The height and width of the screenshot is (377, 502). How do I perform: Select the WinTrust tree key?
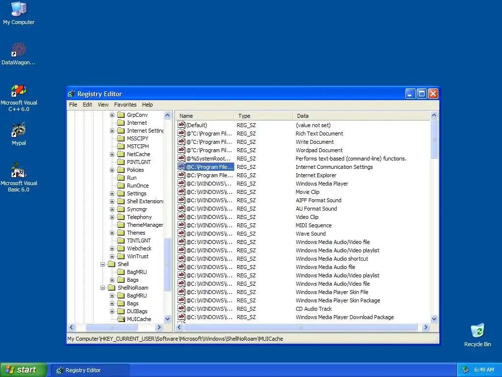tap(138, 256)
